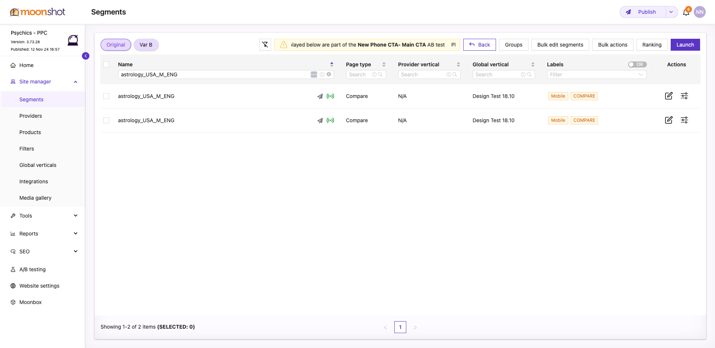Image resolution: width=715 pixels, height=348 pixels.
Task: Open settings sliders icon for the second segment row
Action: point(684,120)
